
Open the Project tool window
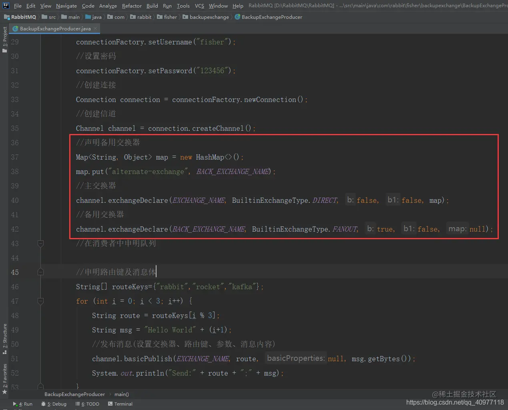tap(4, 40)
